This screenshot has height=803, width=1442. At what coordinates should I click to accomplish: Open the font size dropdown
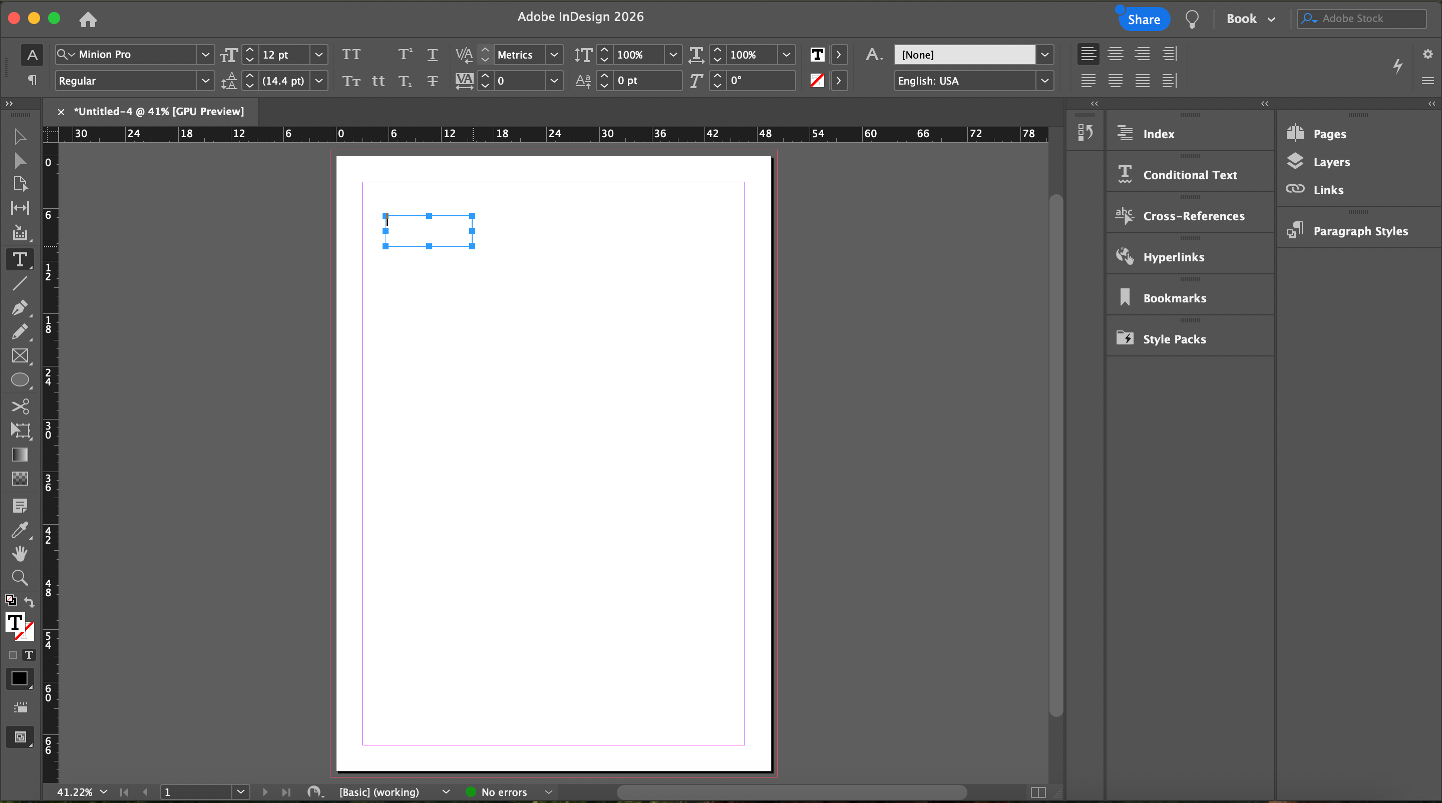click(318, 54)
